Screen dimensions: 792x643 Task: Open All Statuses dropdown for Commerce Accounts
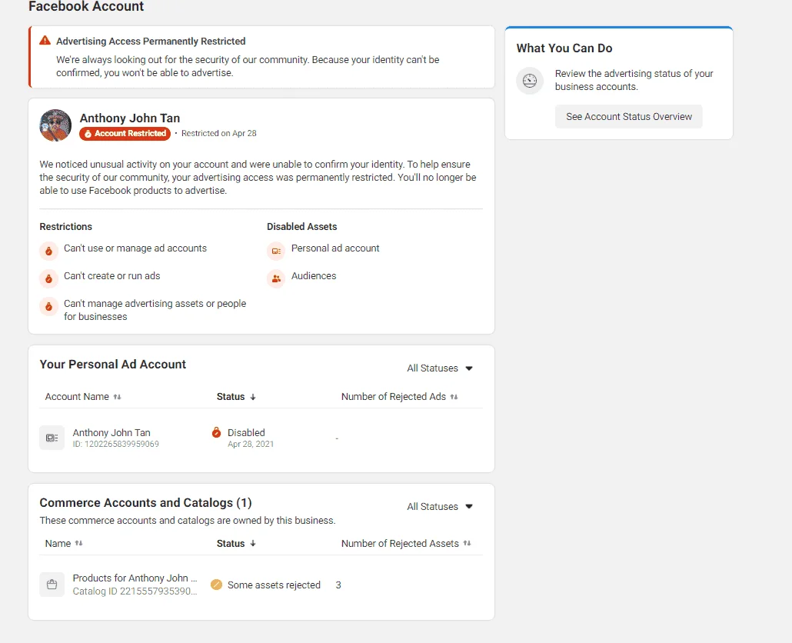coord(439,507)
